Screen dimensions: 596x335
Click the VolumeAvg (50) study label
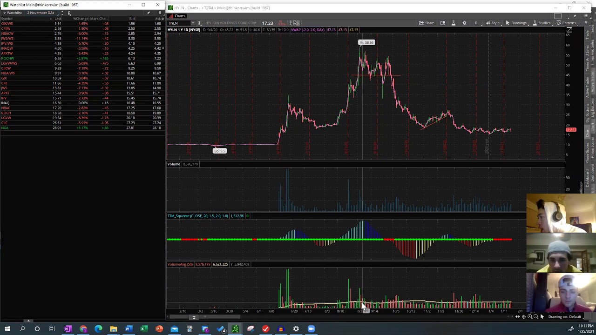tap(180, 264)
